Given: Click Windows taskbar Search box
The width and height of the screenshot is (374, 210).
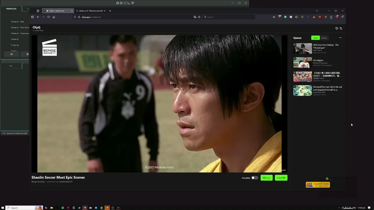Looking at the screenshot, I should pyautogui.click(x=24, y=208).
